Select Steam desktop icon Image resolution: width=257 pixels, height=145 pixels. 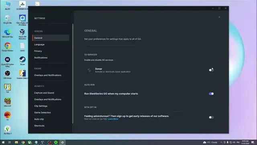[22, 61]
